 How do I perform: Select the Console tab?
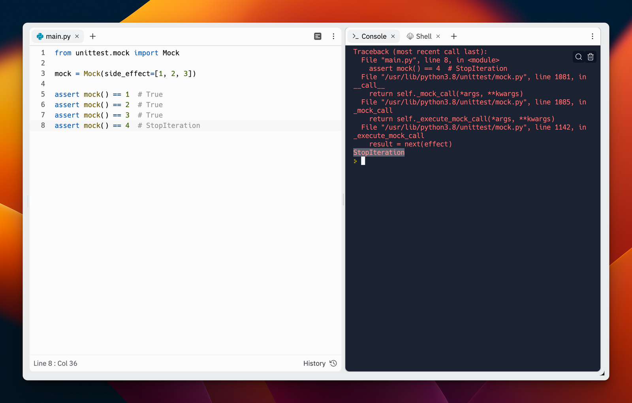tap(374, 36)
